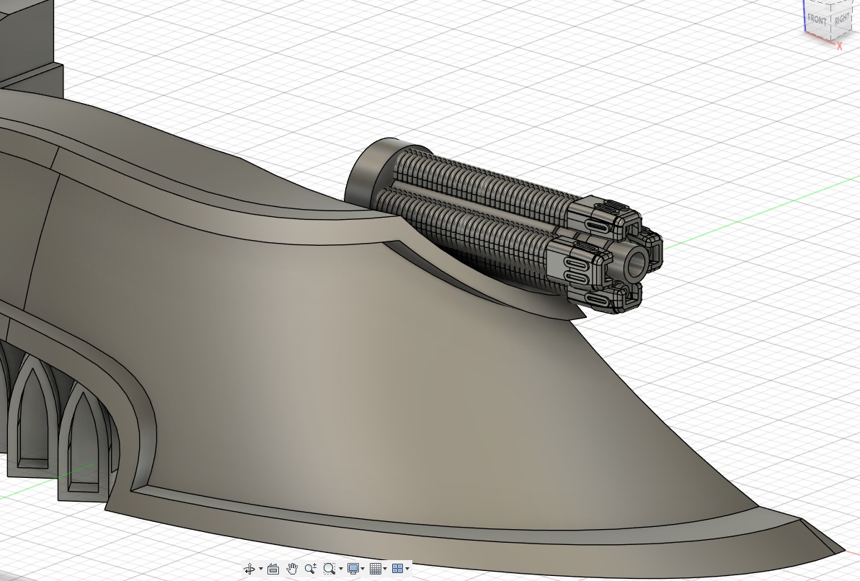860x581 pixels.
Task: Expand the Viewports dropdown arrow
Action: [407, 569]
